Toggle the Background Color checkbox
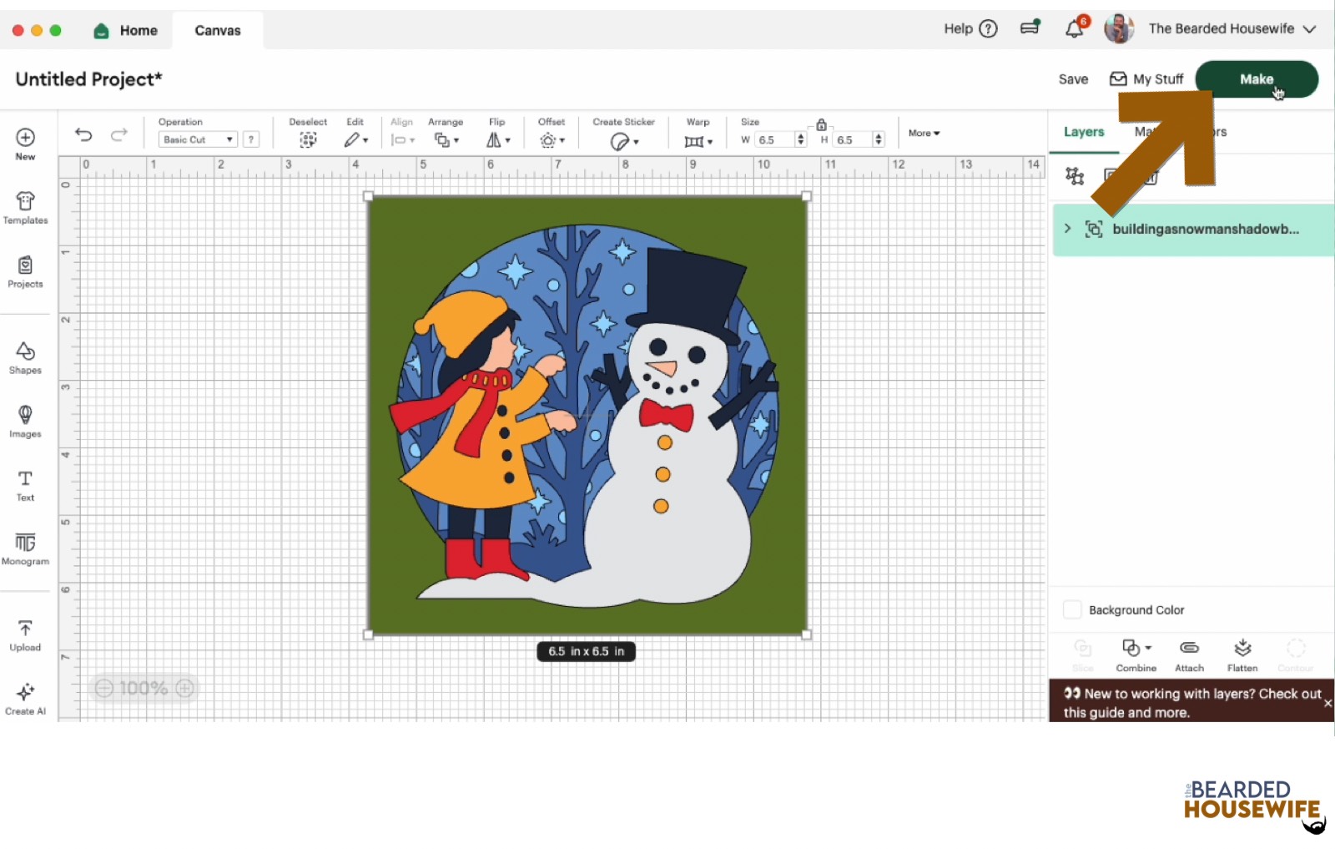This screenshot has height=849, width=1335. [1072, 610]
